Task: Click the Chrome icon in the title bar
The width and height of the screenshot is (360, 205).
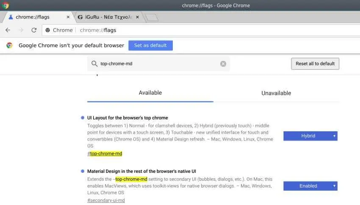Action: click(5, 5)
